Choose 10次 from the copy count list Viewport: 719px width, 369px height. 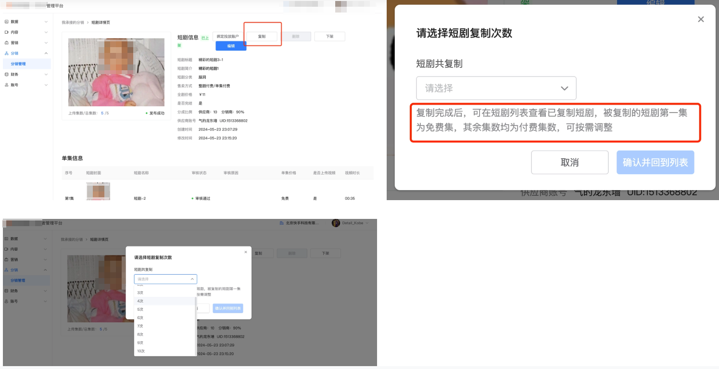coord(165,351)
